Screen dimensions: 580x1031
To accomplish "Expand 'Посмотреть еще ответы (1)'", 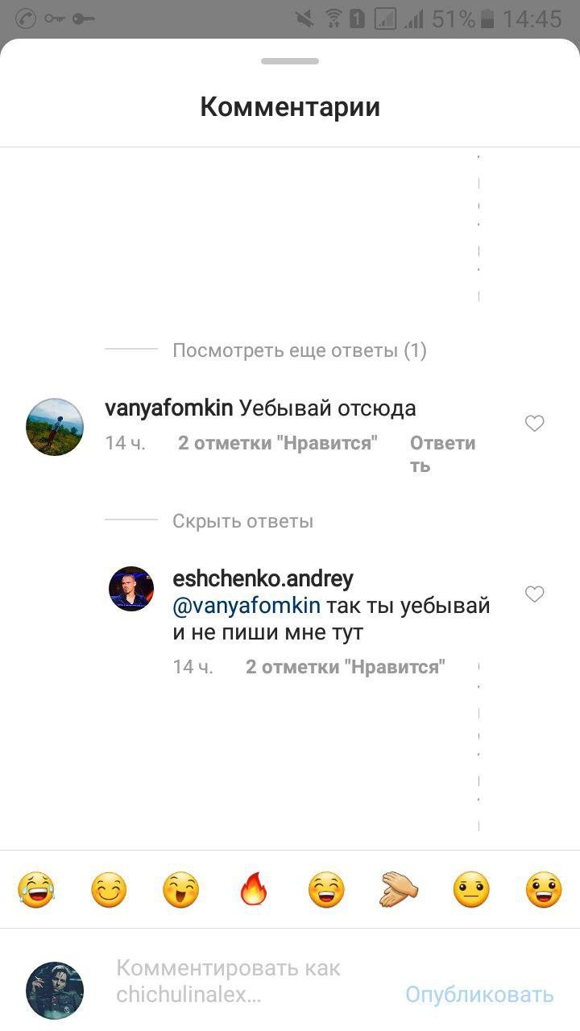I will pyautogui.click(x=300, y=350).
